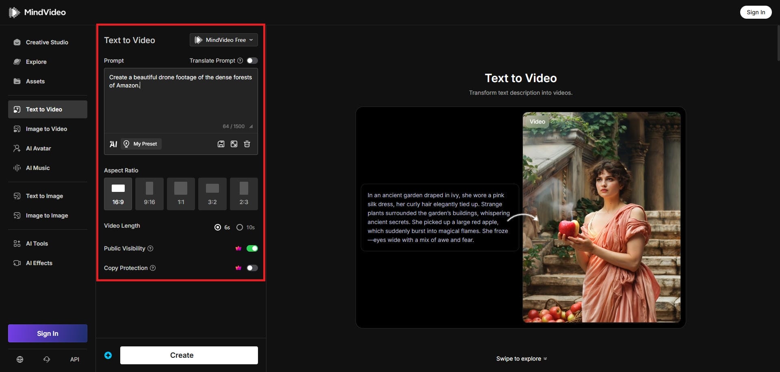780x372 pixels.
Task: Open support headset icon
Action: coord(47,359)
